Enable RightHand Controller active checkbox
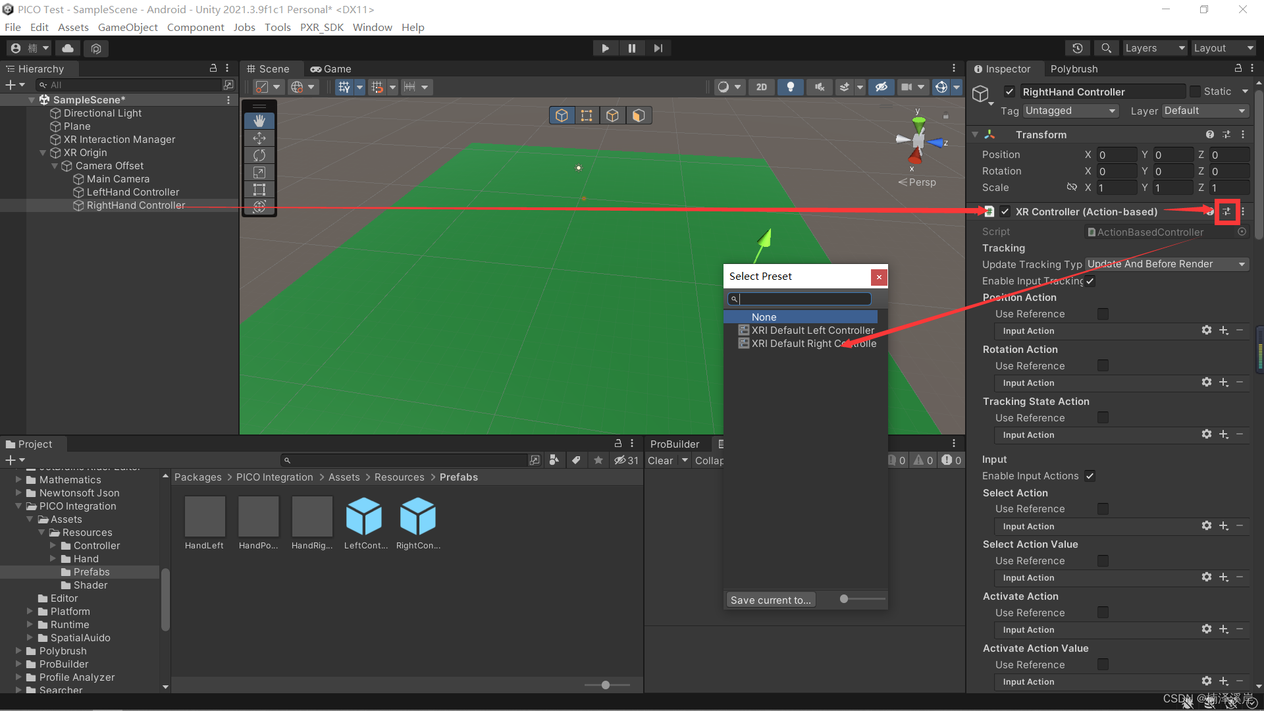Viewport: 1264px width, 711px height. coord(1009,92)
